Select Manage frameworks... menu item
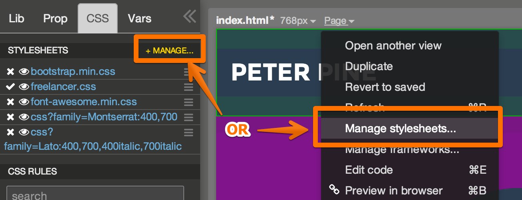The height and width of the screenshot is (200, 522). click(402, 149)
